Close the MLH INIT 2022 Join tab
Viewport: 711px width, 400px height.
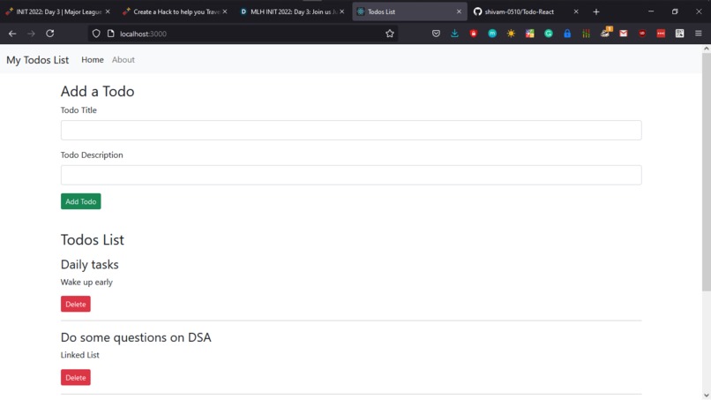342,11
